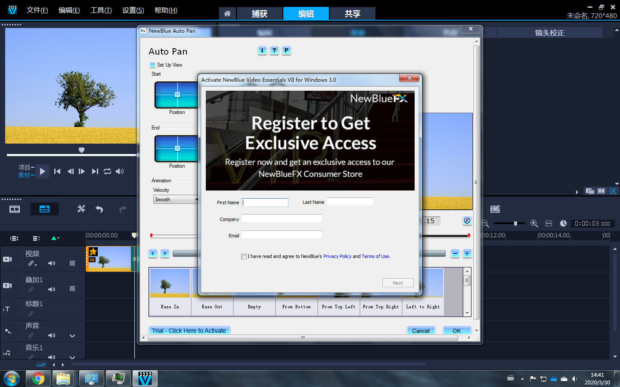The height and width of the screenshot is (387, 620).
Task: Play the preview video
Action: pos(42,171)
